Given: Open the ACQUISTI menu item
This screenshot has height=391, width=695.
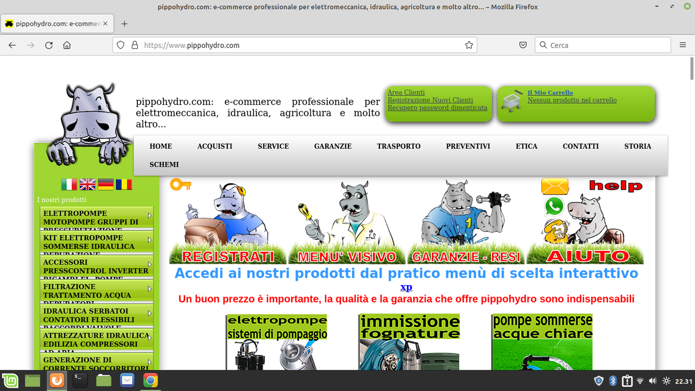Looking at the screenshot, I should pos(215,146).
